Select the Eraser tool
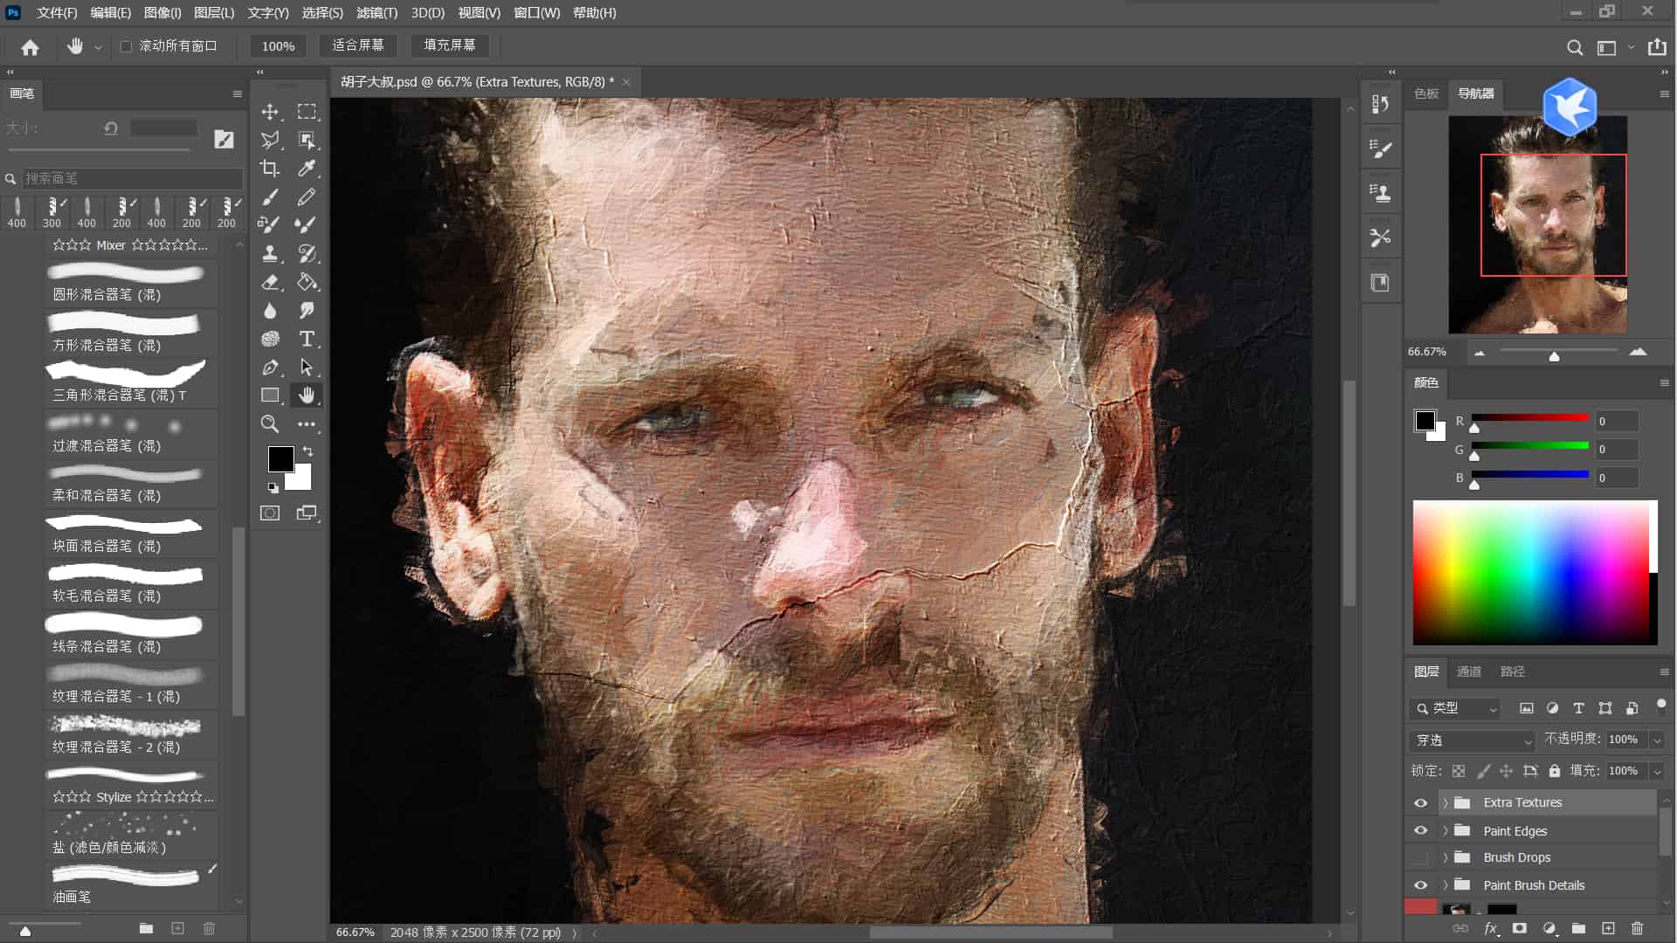Viewport: 1677px width, 943px height. pyautogui.click(x=270, y=283)
